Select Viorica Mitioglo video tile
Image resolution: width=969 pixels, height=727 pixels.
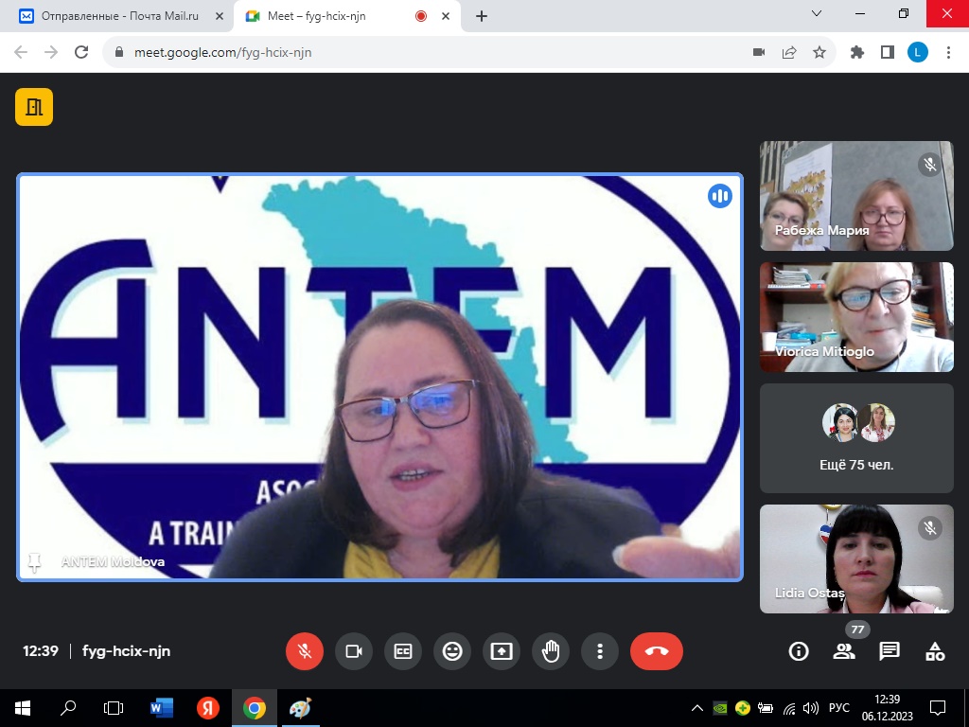pyautogui.click(x=856, y=317)
